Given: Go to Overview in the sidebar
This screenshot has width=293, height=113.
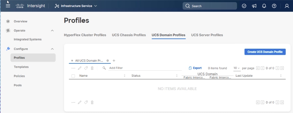Looking at the screenshot, I should [x=20, y=21].
